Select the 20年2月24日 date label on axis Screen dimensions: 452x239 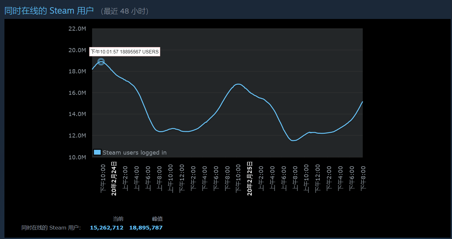(x=114, y=178)
